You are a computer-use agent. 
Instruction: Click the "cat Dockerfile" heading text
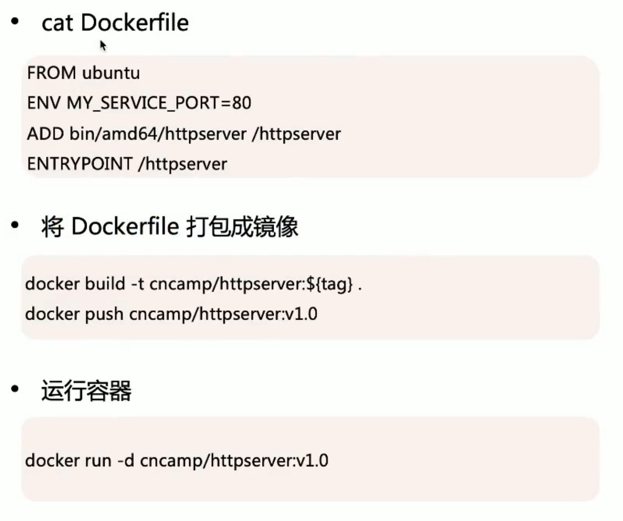click(115, 23)
